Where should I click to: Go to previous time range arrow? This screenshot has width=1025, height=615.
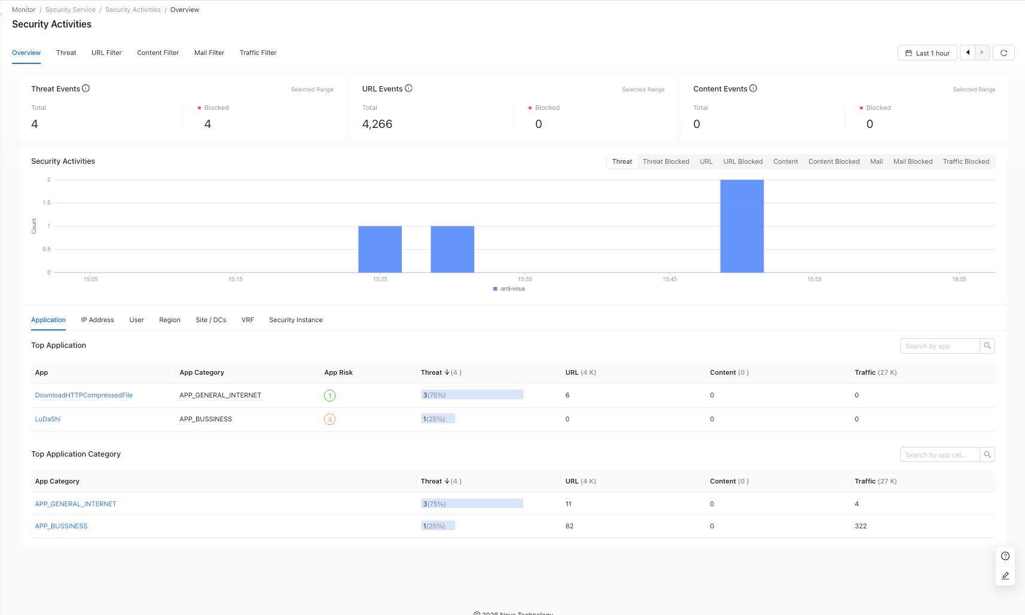968,53
